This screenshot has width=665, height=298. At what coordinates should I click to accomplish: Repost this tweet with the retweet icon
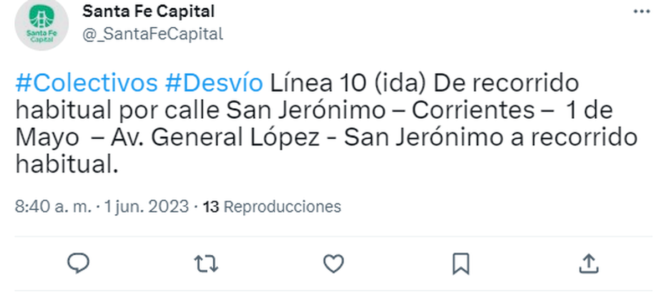207,264
